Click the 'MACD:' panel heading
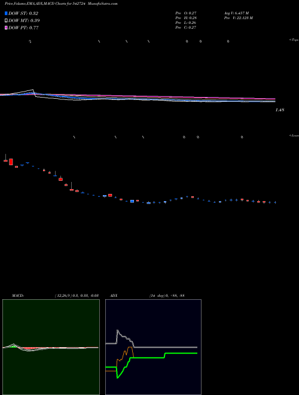Image resolution: width=299 pixels, height=395 pixels. coord(17,296)
